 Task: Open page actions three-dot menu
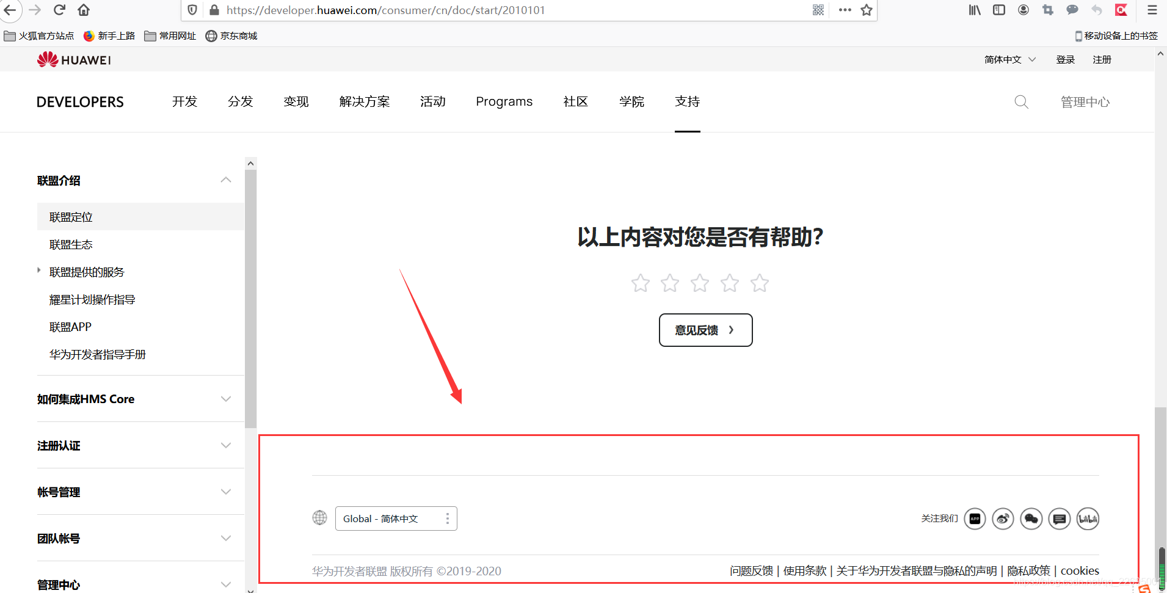(x=845, y=10)
